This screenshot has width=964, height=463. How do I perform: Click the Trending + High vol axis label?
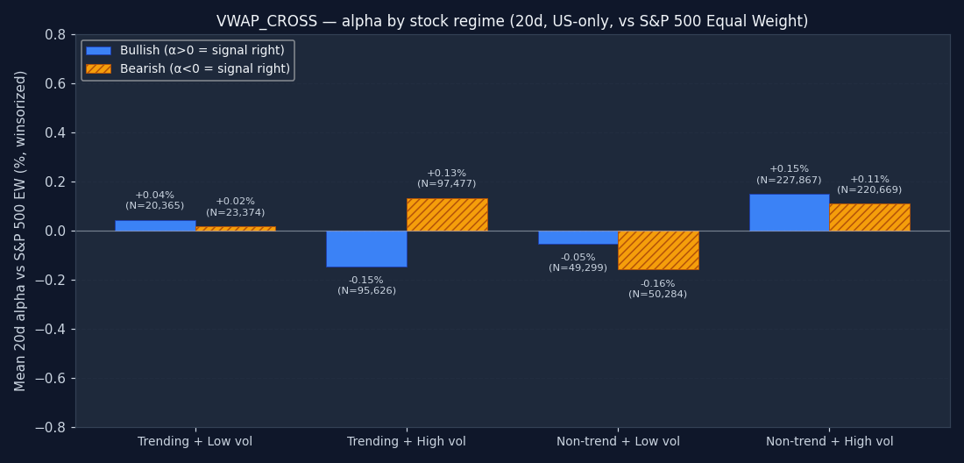407,442
